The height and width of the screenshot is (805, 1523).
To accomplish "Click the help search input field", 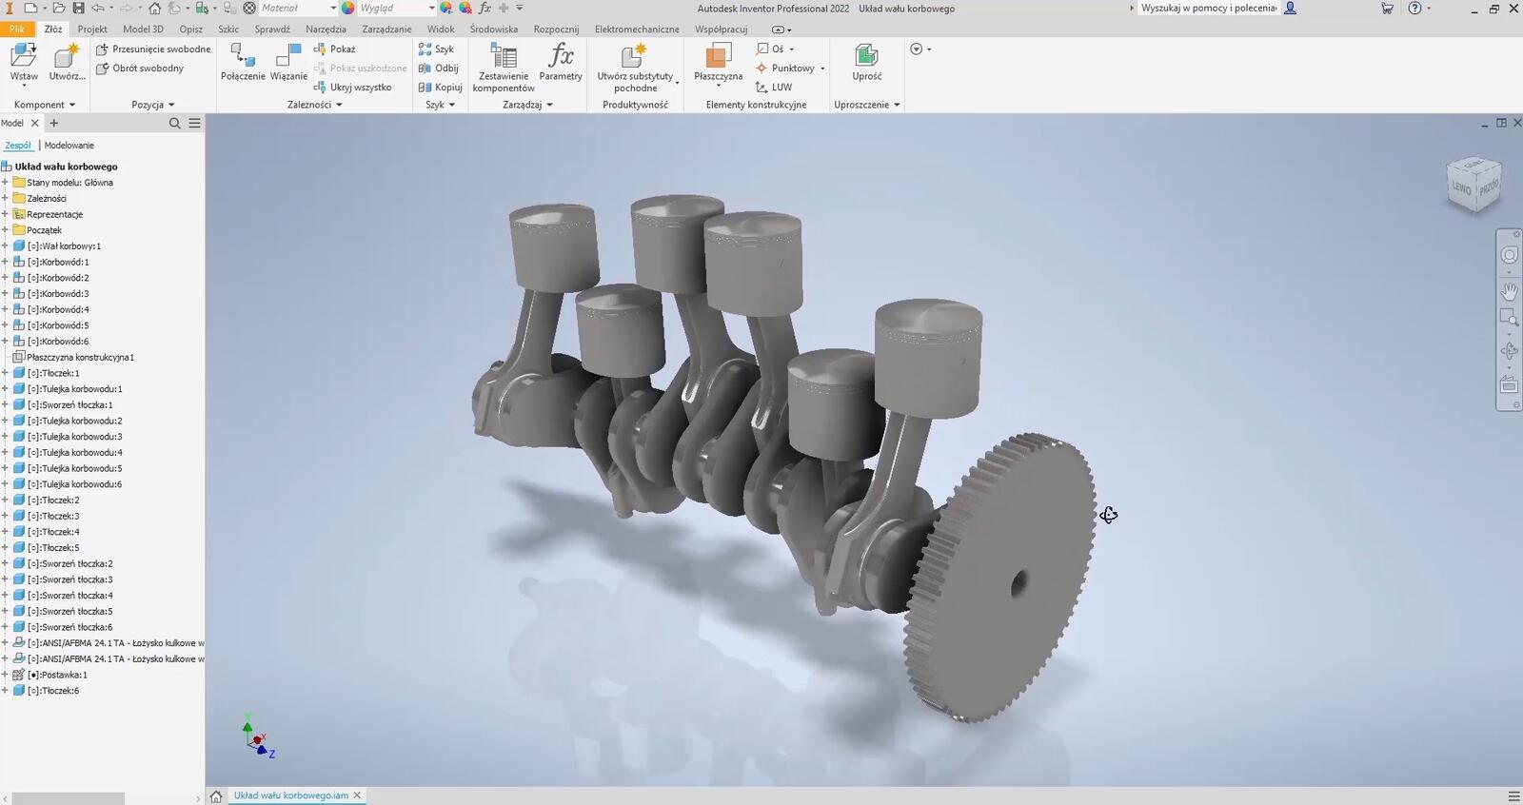I will click(1208, 8).
